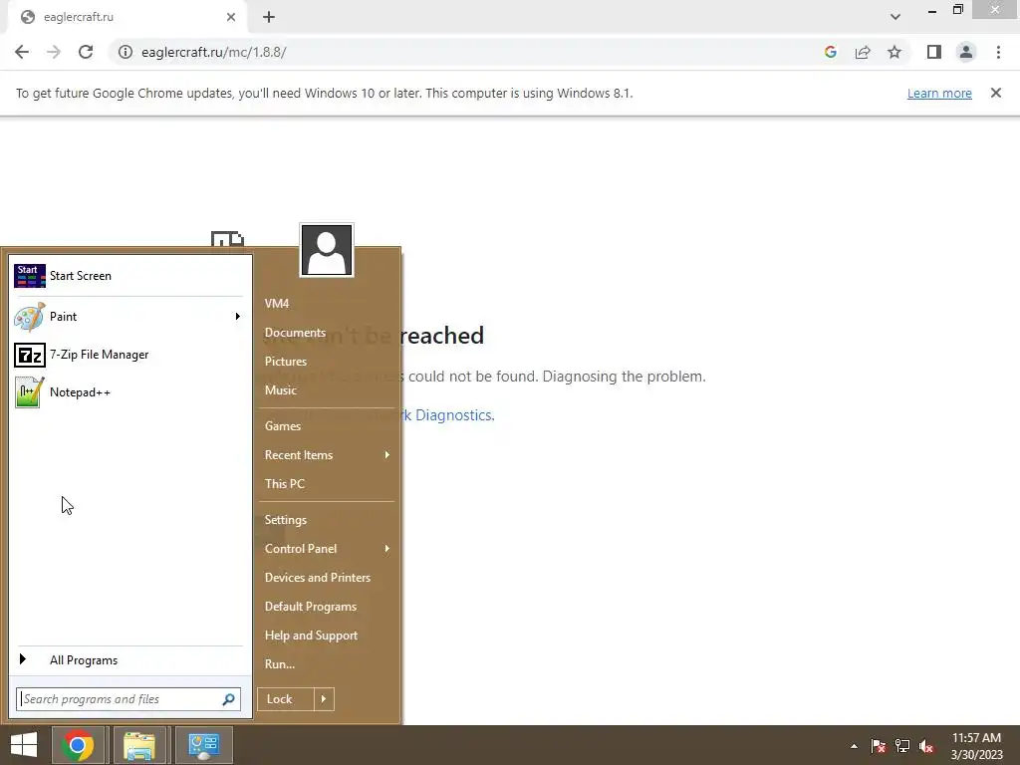Open the user account picture
Viewport: 1020px width, 765px height.
coord(327,250)
